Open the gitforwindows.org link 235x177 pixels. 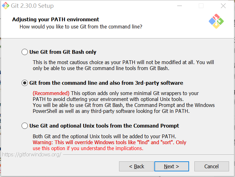point(32,155)
